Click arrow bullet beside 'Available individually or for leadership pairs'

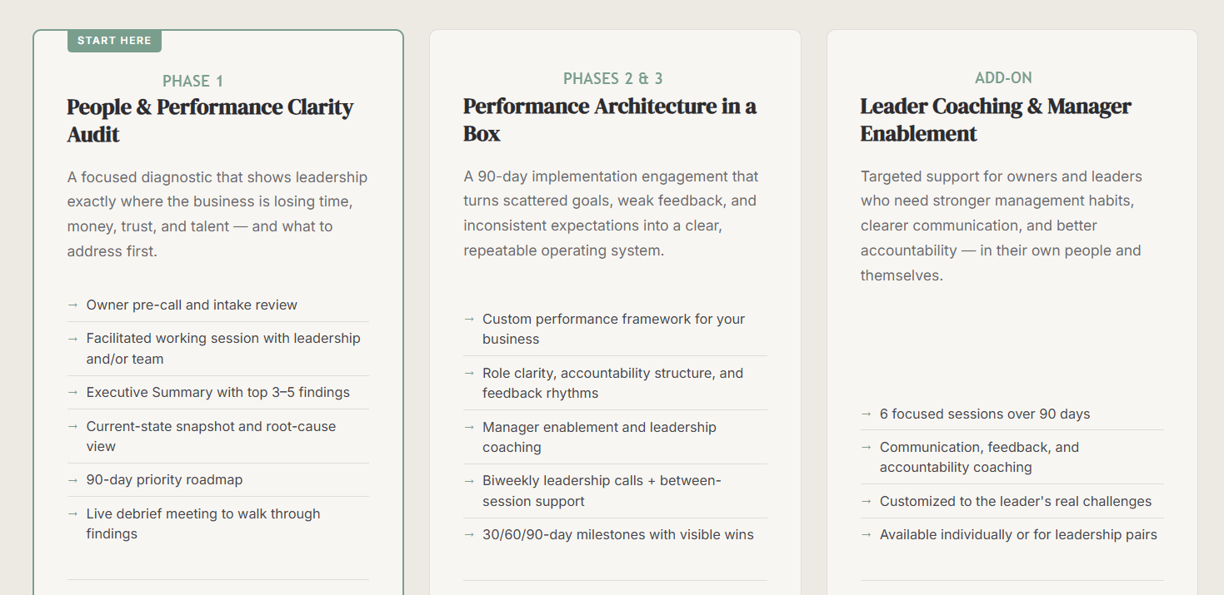coord(866,534)
